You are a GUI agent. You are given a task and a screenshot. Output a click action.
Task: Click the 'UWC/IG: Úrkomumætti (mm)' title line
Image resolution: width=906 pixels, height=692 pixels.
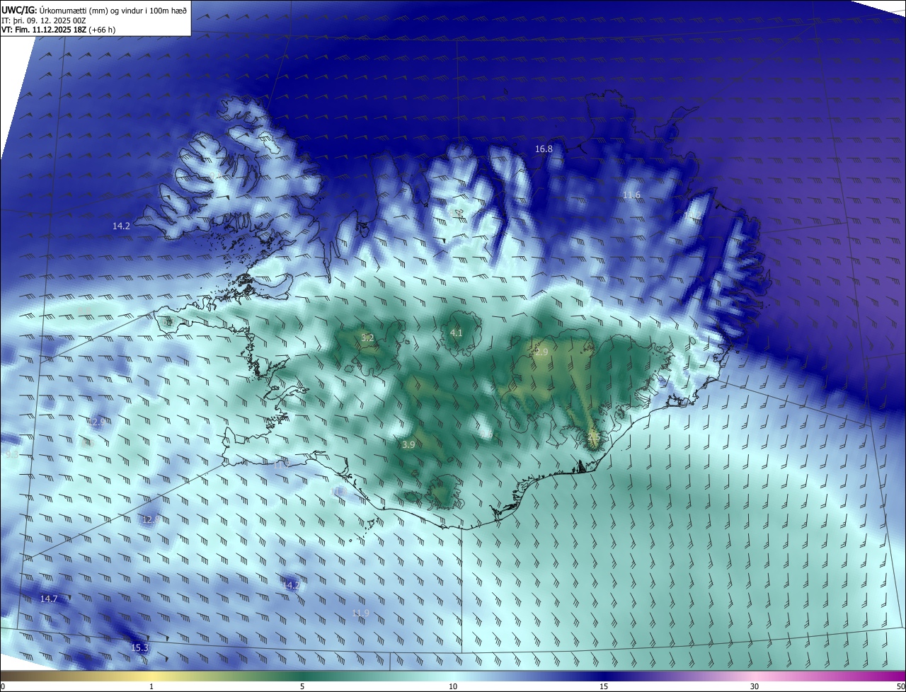(94, 10)
